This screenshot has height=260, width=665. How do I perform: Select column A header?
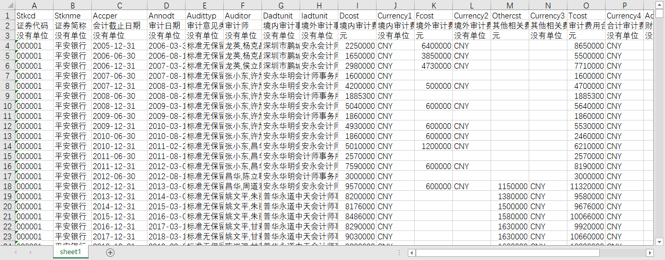[34, 5]
